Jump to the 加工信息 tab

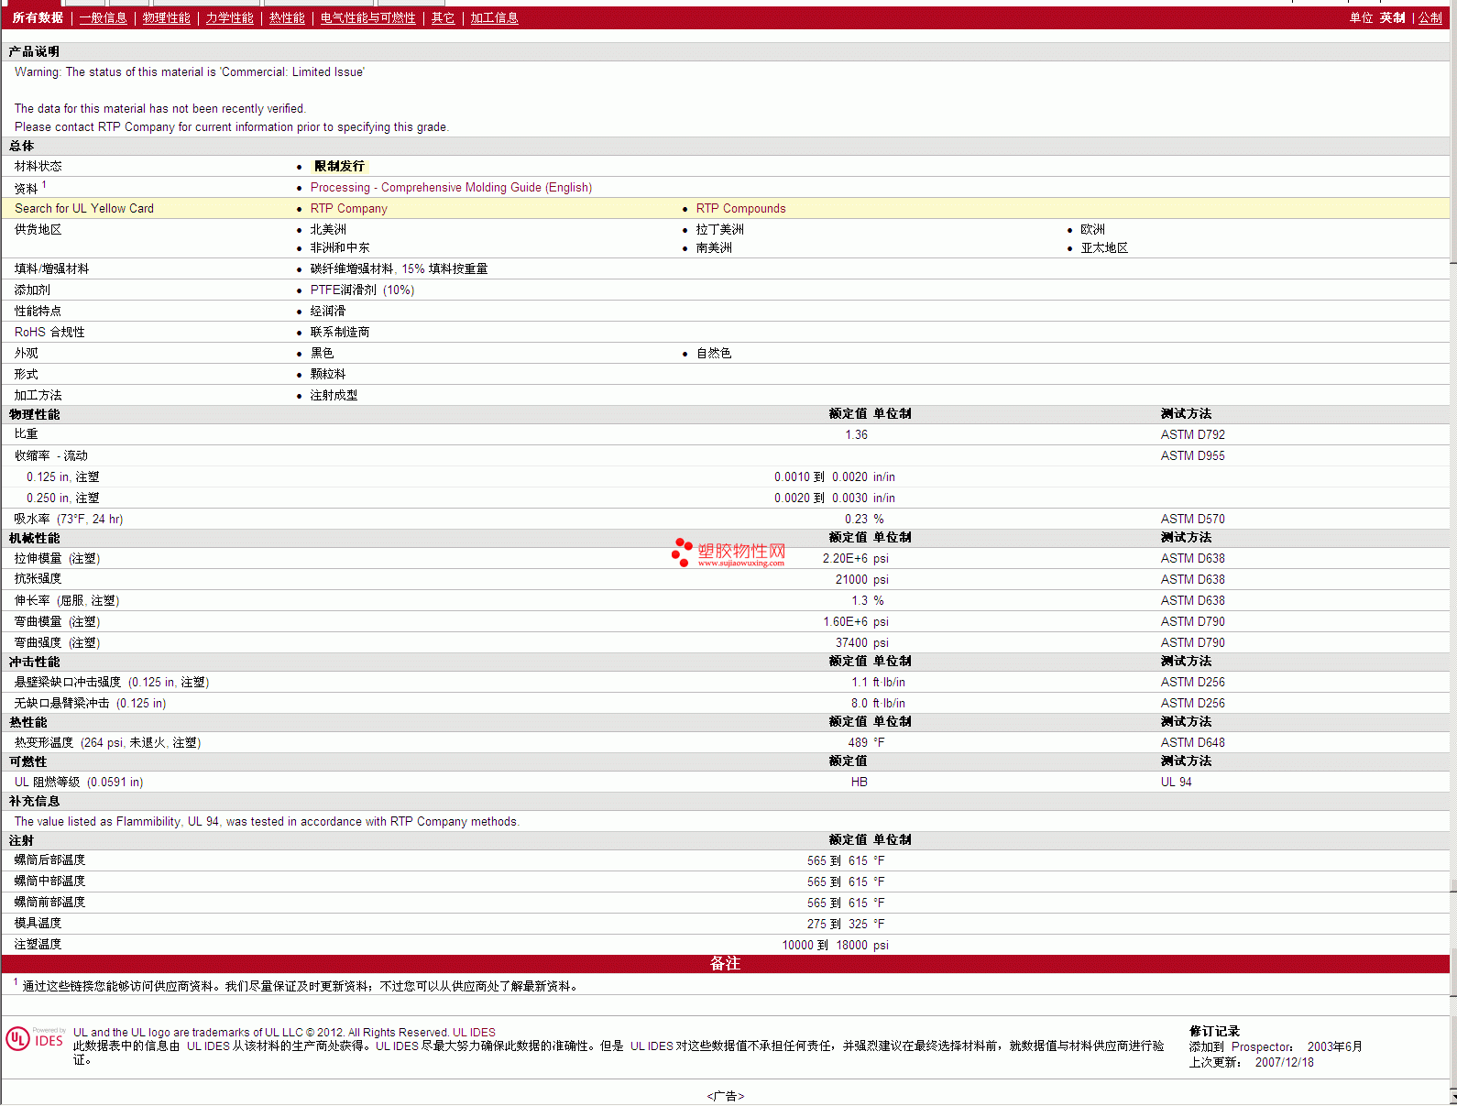[x=494, y=18]
